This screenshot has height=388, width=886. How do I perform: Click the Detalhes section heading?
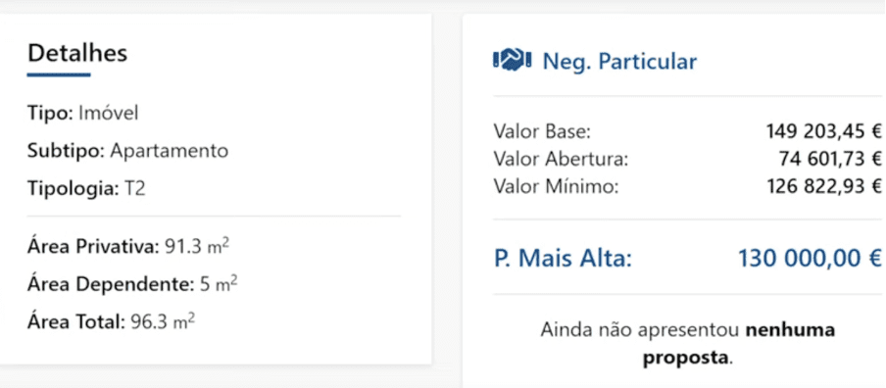click(77, 53)
